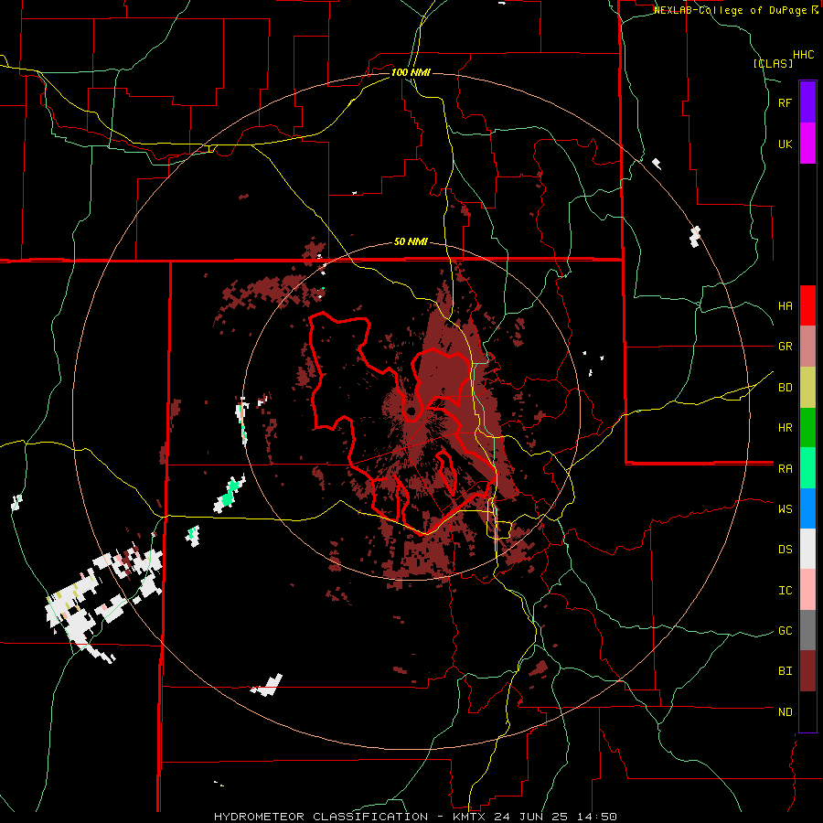Select the light pink IC swatch

tap(807, 590)
